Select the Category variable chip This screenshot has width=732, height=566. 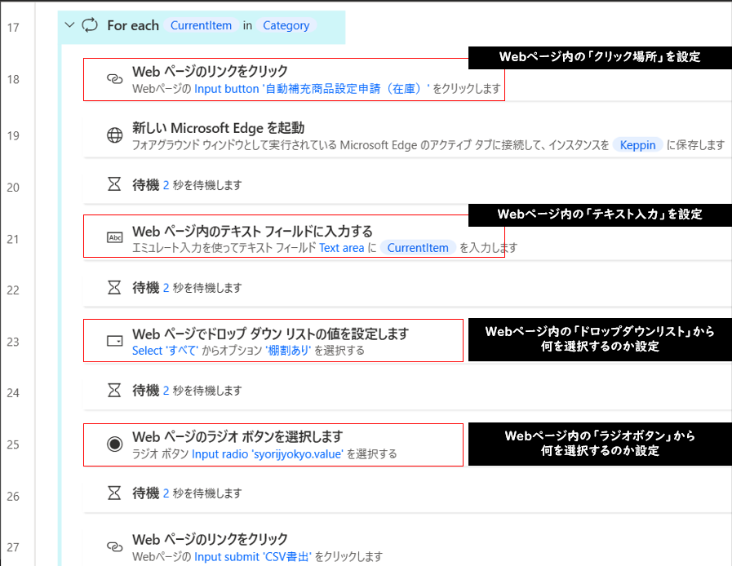(286, 25)
